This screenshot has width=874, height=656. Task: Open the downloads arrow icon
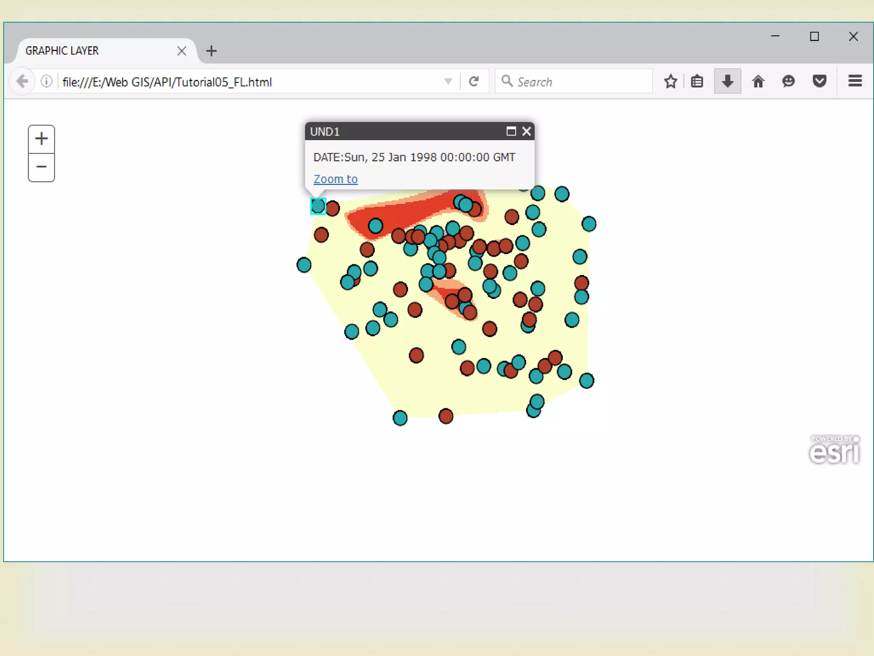coord(728,81)
